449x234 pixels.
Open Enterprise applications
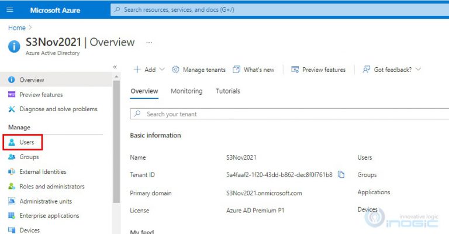pos(49,216)
